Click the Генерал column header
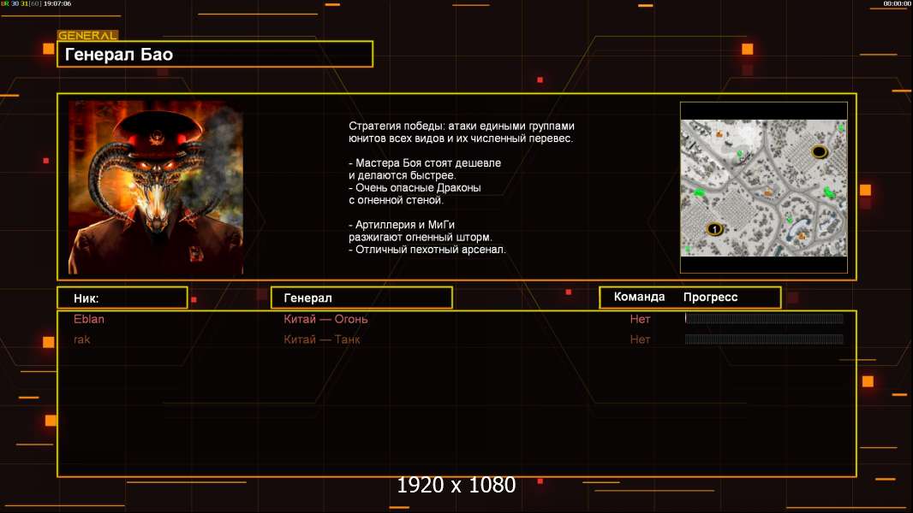 click(x=361, y=298)
